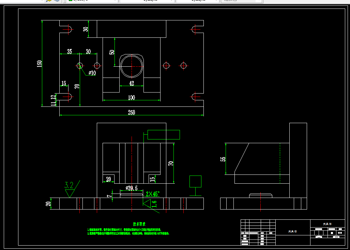Select the 150 overall height dimension
Screen dimensions: 350x250
point(39,64)
